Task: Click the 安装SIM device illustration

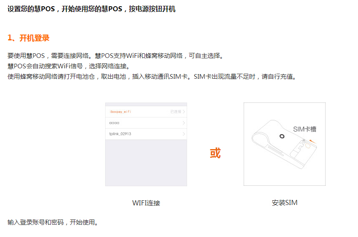Action: coord(284,144)
